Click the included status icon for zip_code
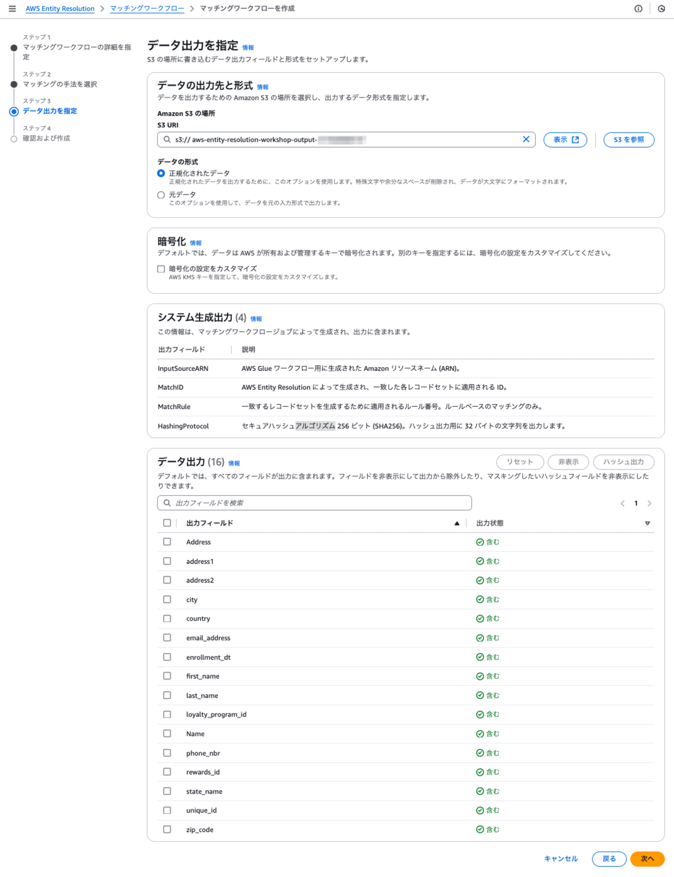Screen dimensions: 674x877 point(480,830)
